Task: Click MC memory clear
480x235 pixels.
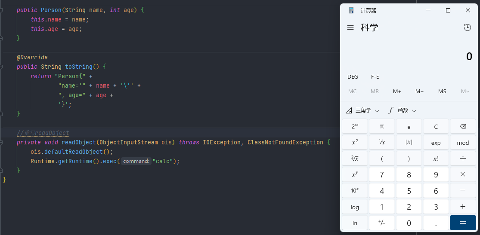Action: 352,92
